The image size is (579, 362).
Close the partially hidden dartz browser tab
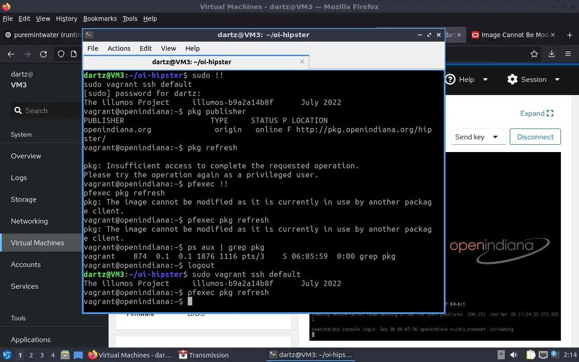[x=459, y=35]
